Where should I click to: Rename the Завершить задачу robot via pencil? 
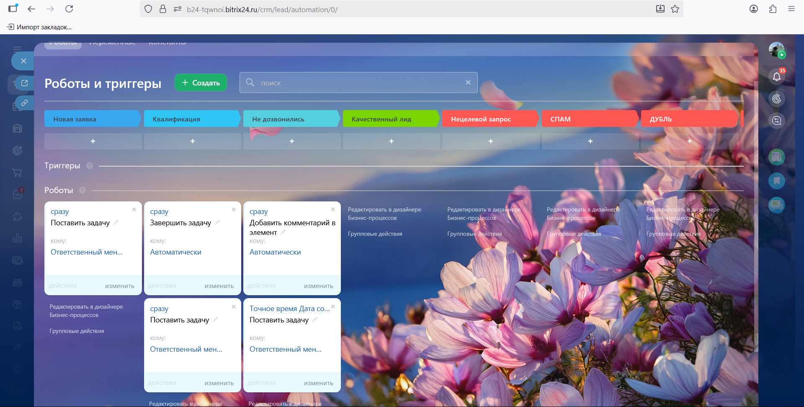[x=217, y=223]
